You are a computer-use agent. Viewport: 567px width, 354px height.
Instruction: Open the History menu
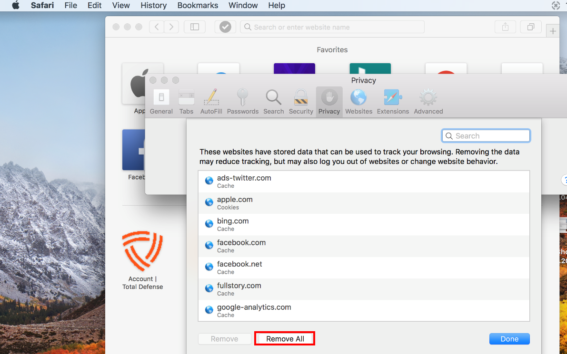click(153, 5)
